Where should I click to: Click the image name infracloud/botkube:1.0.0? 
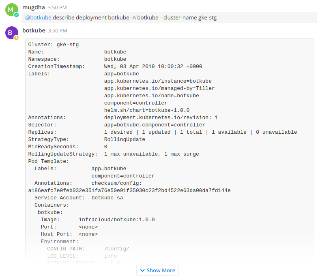pyautogui.click(x=117, y=220)
